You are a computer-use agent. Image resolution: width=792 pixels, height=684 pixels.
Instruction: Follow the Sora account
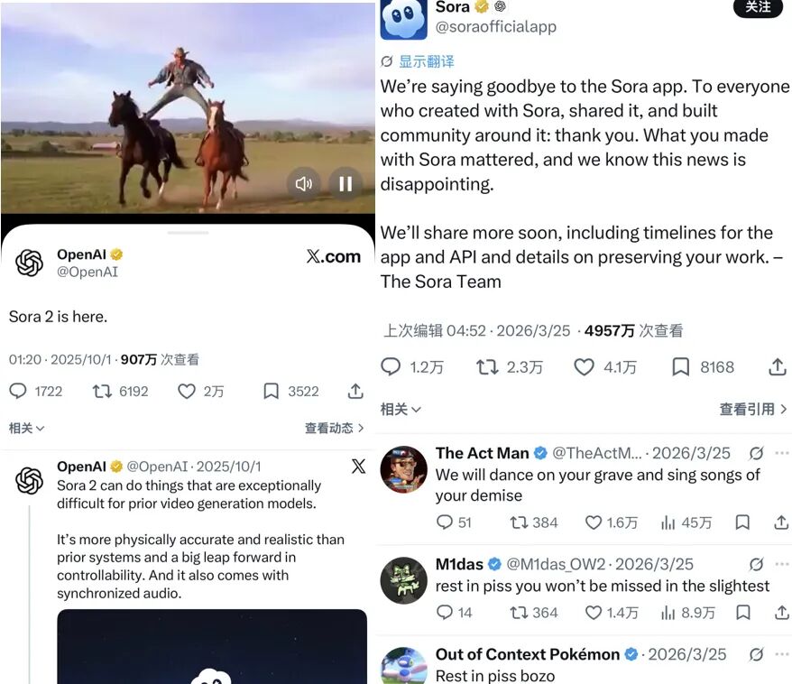(758, 7)
